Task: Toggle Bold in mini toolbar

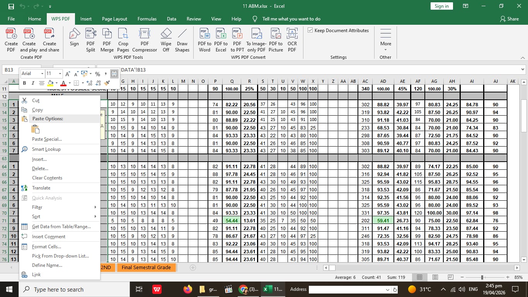Action: click(x=24, y=83)
